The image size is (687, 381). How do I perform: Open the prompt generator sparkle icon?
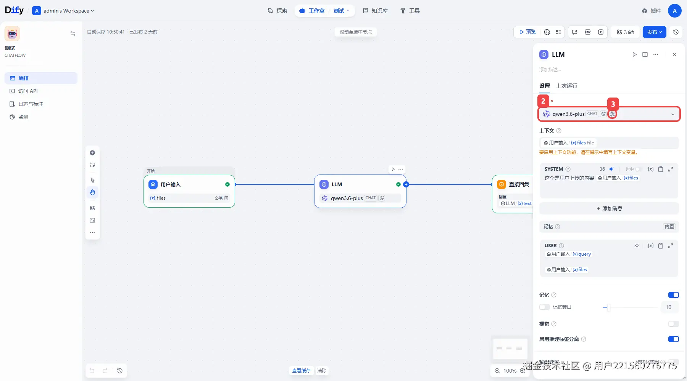tap(611, 169)
